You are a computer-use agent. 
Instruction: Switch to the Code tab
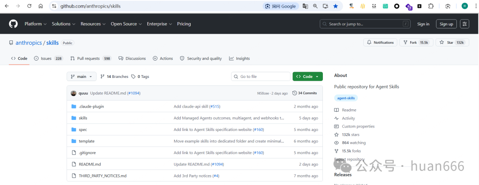tap(19, 58)
